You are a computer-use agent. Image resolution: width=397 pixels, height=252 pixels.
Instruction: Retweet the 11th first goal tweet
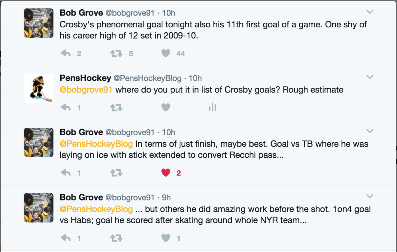[x=116, y=53]
